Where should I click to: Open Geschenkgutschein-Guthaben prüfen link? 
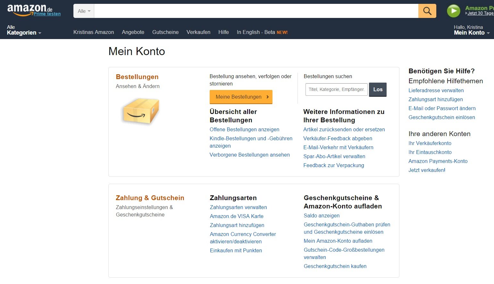click(347, 228)
